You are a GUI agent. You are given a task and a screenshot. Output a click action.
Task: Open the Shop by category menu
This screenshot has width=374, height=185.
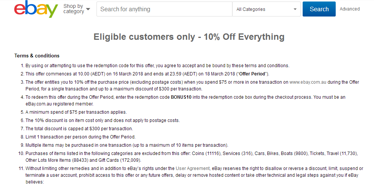77,9
